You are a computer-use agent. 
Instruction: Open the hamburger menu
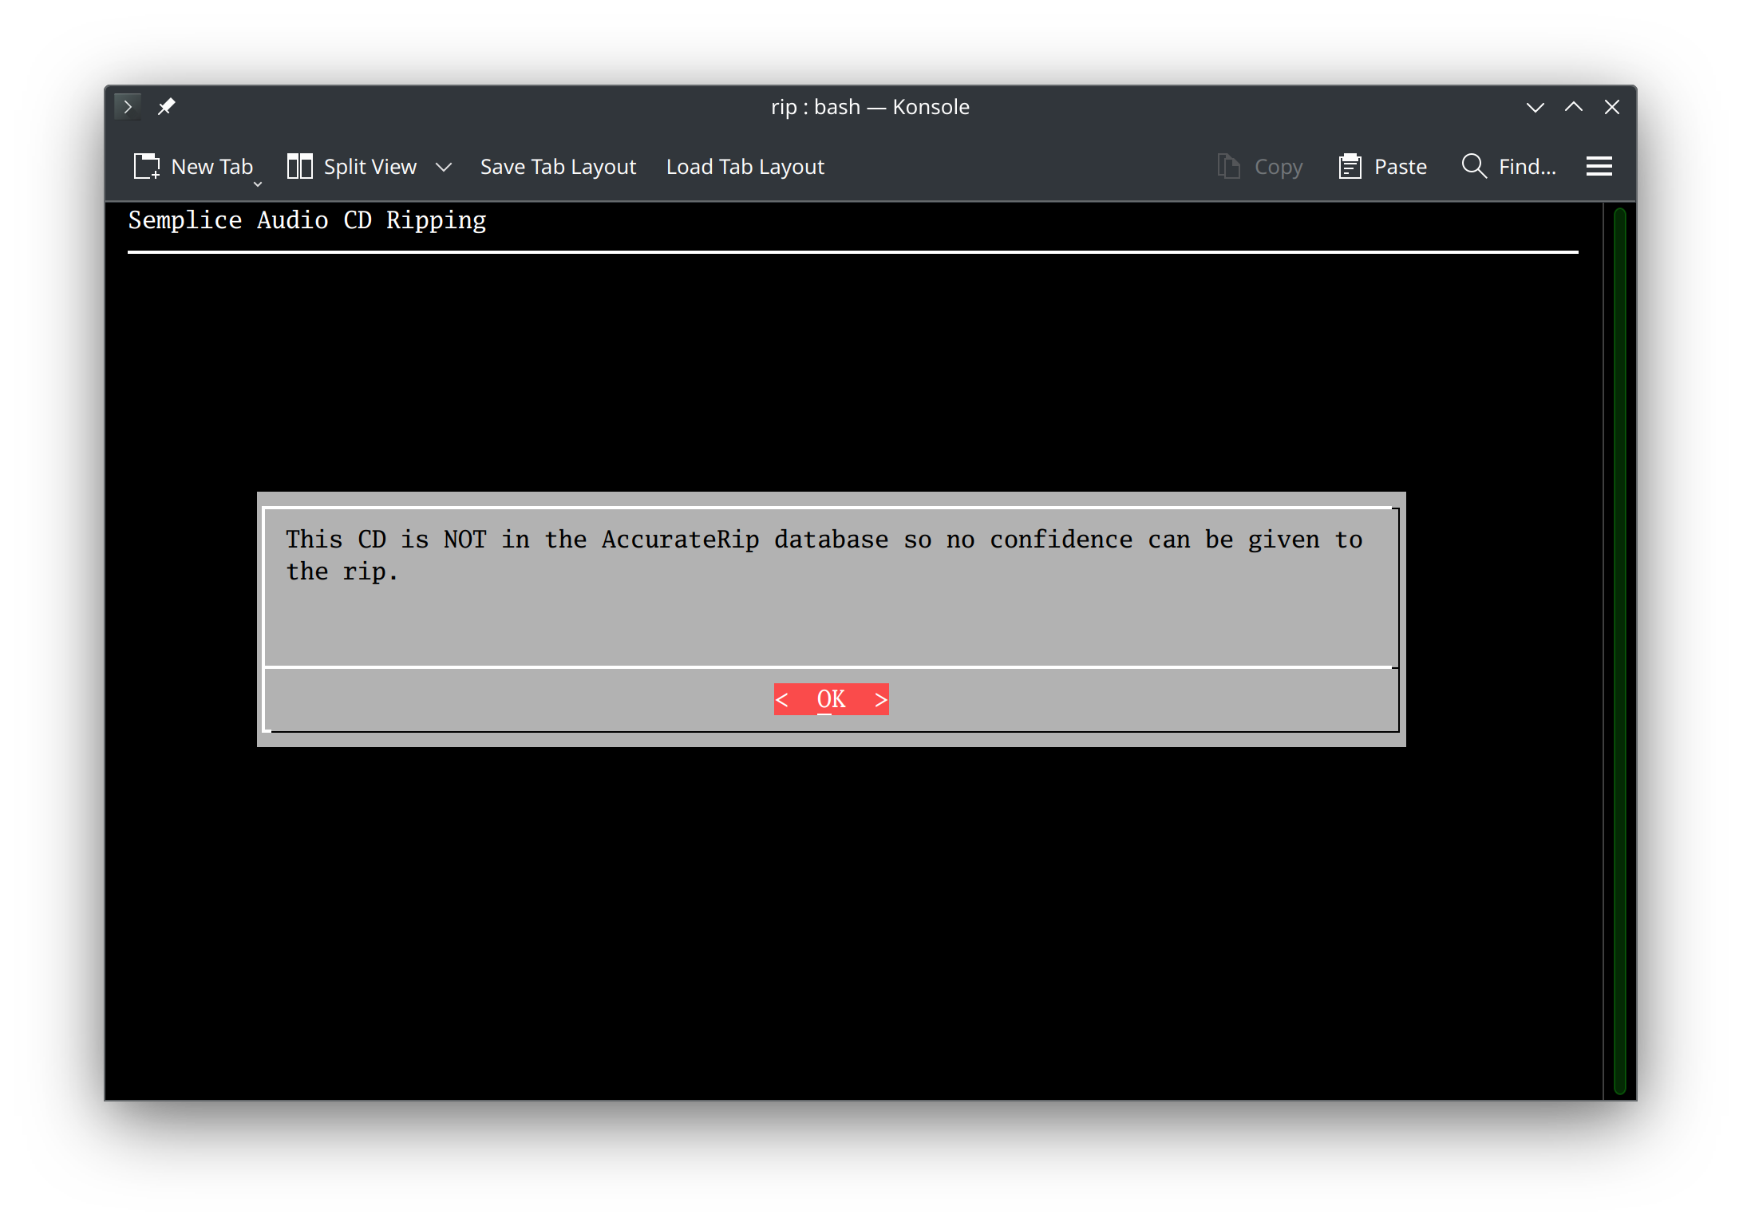[x=1599, y=166]
